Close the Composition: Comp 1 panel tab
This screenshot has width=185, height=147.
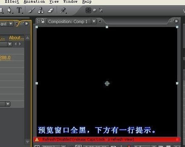[100, 21]
